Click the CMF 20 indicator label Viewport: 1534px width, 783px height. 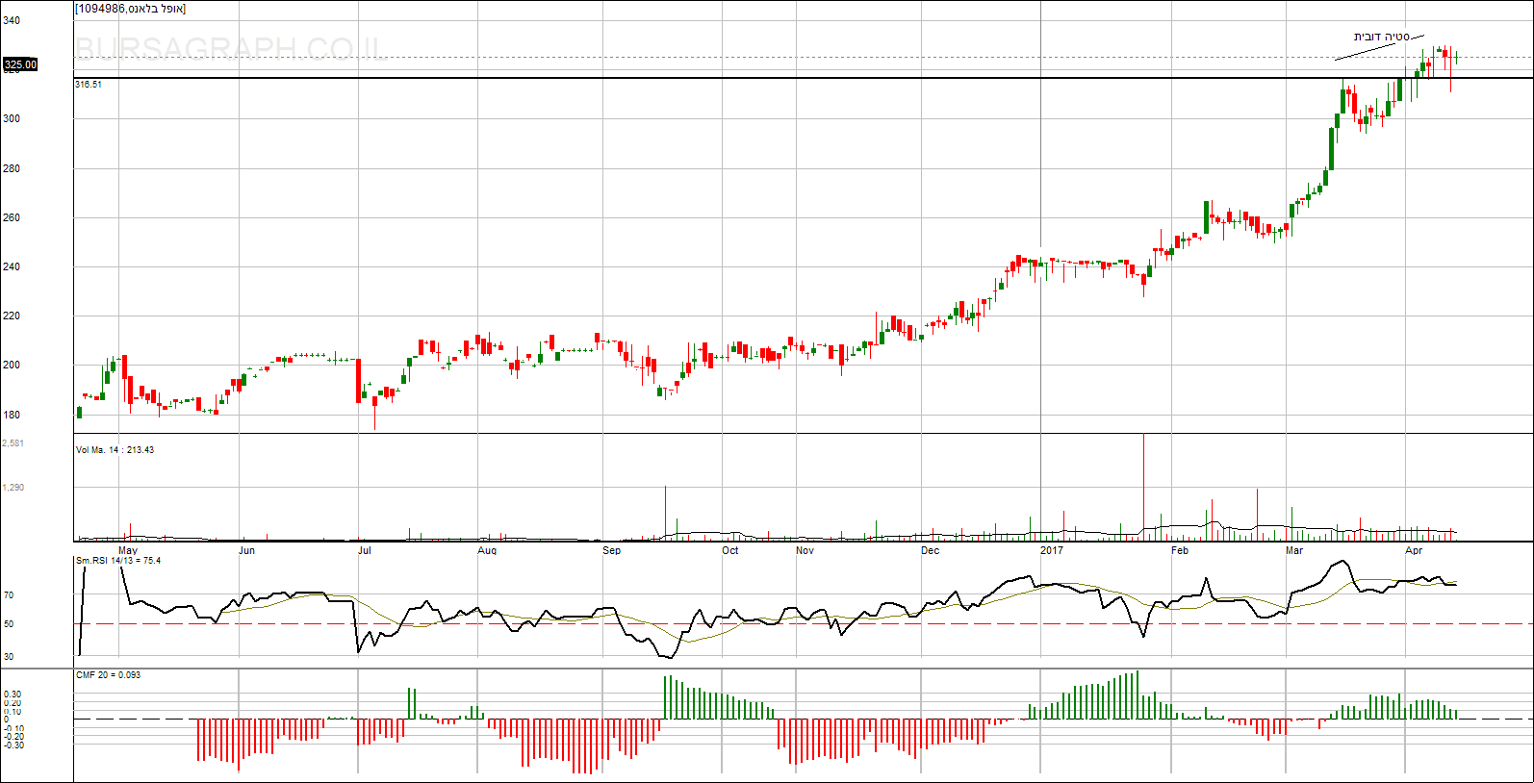(x=108, y=675)
